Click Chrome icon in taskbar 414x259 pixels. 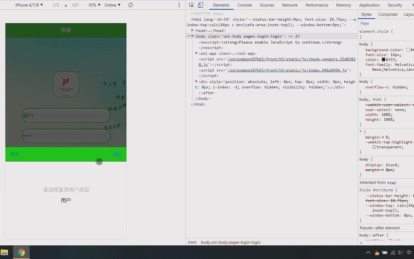21,252
